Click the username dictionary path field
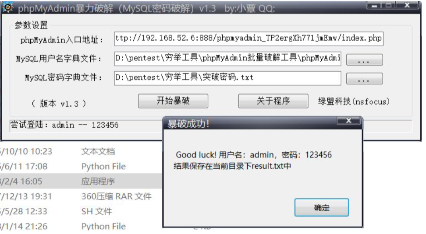 [227, 58]
